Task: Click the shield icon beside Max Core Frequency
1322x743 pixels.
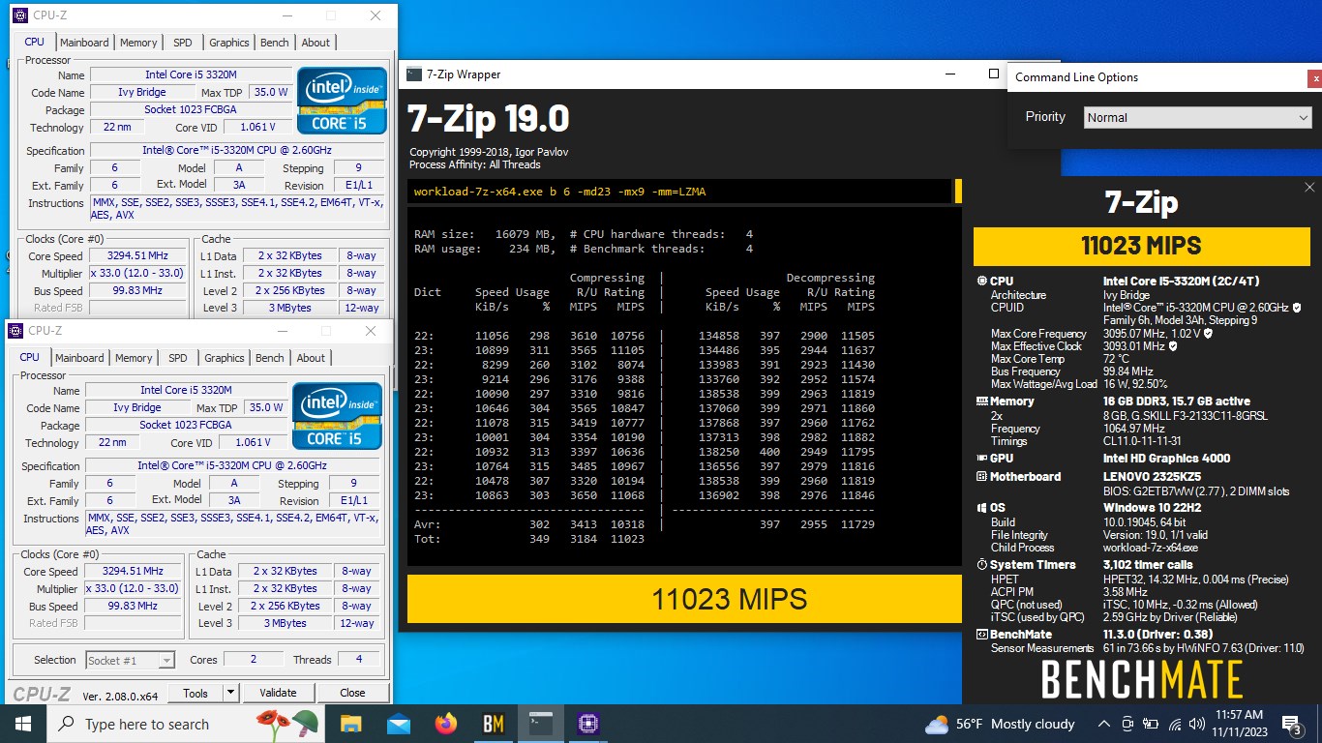Action: click(1208, 334)
